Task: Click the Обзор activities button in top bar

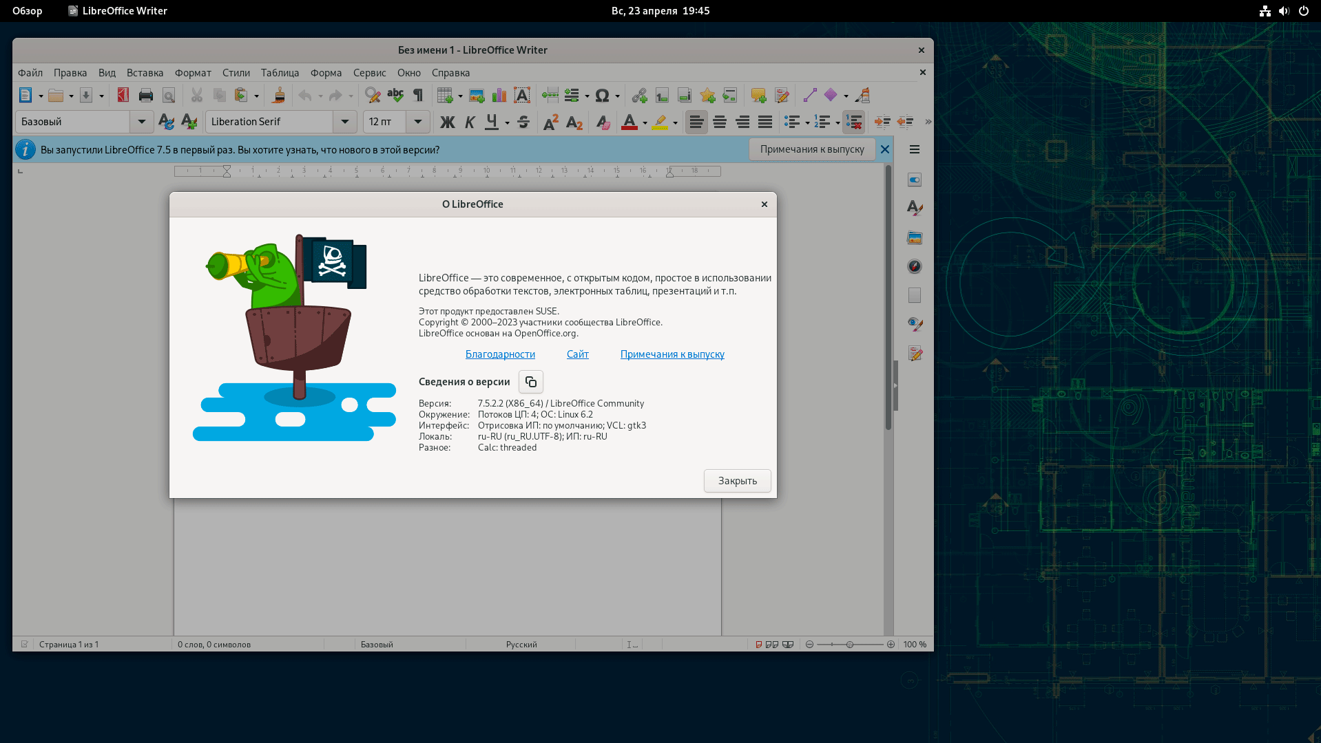Action: pyautogui.click(x=28, y=11)
